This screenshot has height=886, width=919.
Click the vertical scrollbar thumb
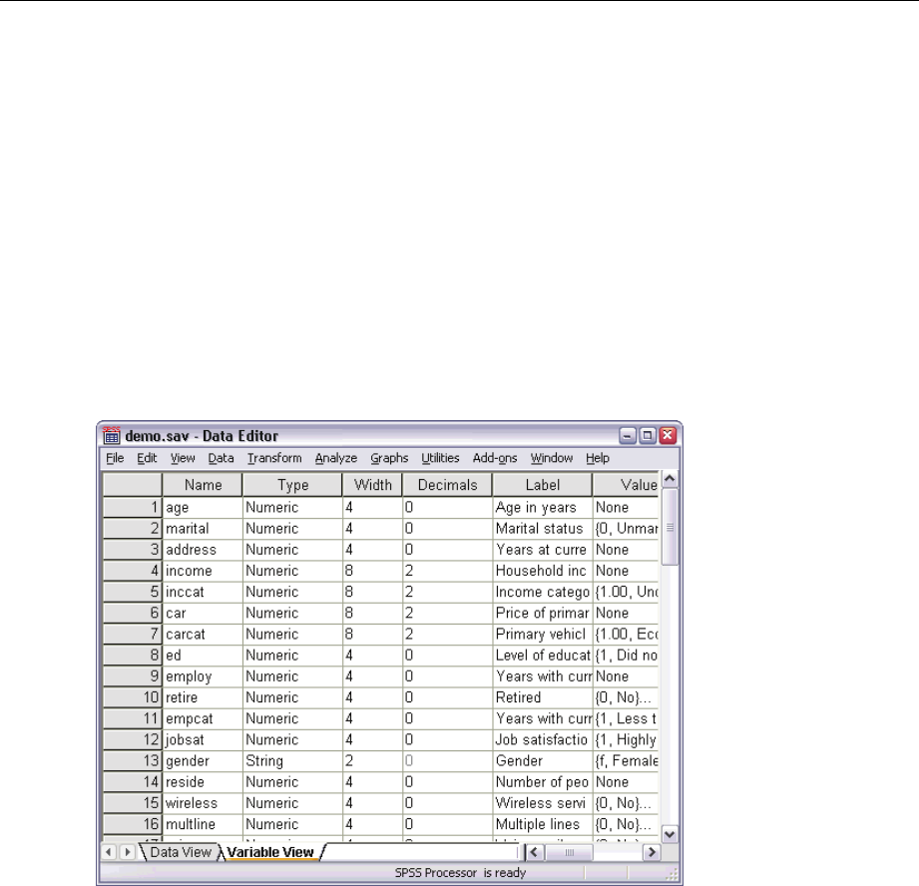(670, 528)
